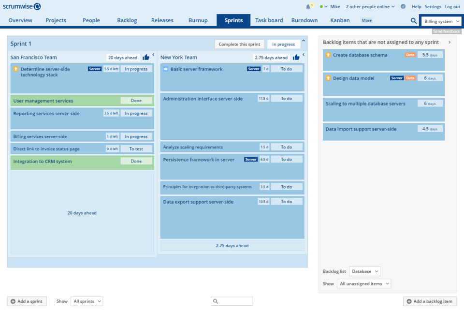Open the Billing system project dropdown
Viewport: 464px width, 313px height.
click(441, 21)
